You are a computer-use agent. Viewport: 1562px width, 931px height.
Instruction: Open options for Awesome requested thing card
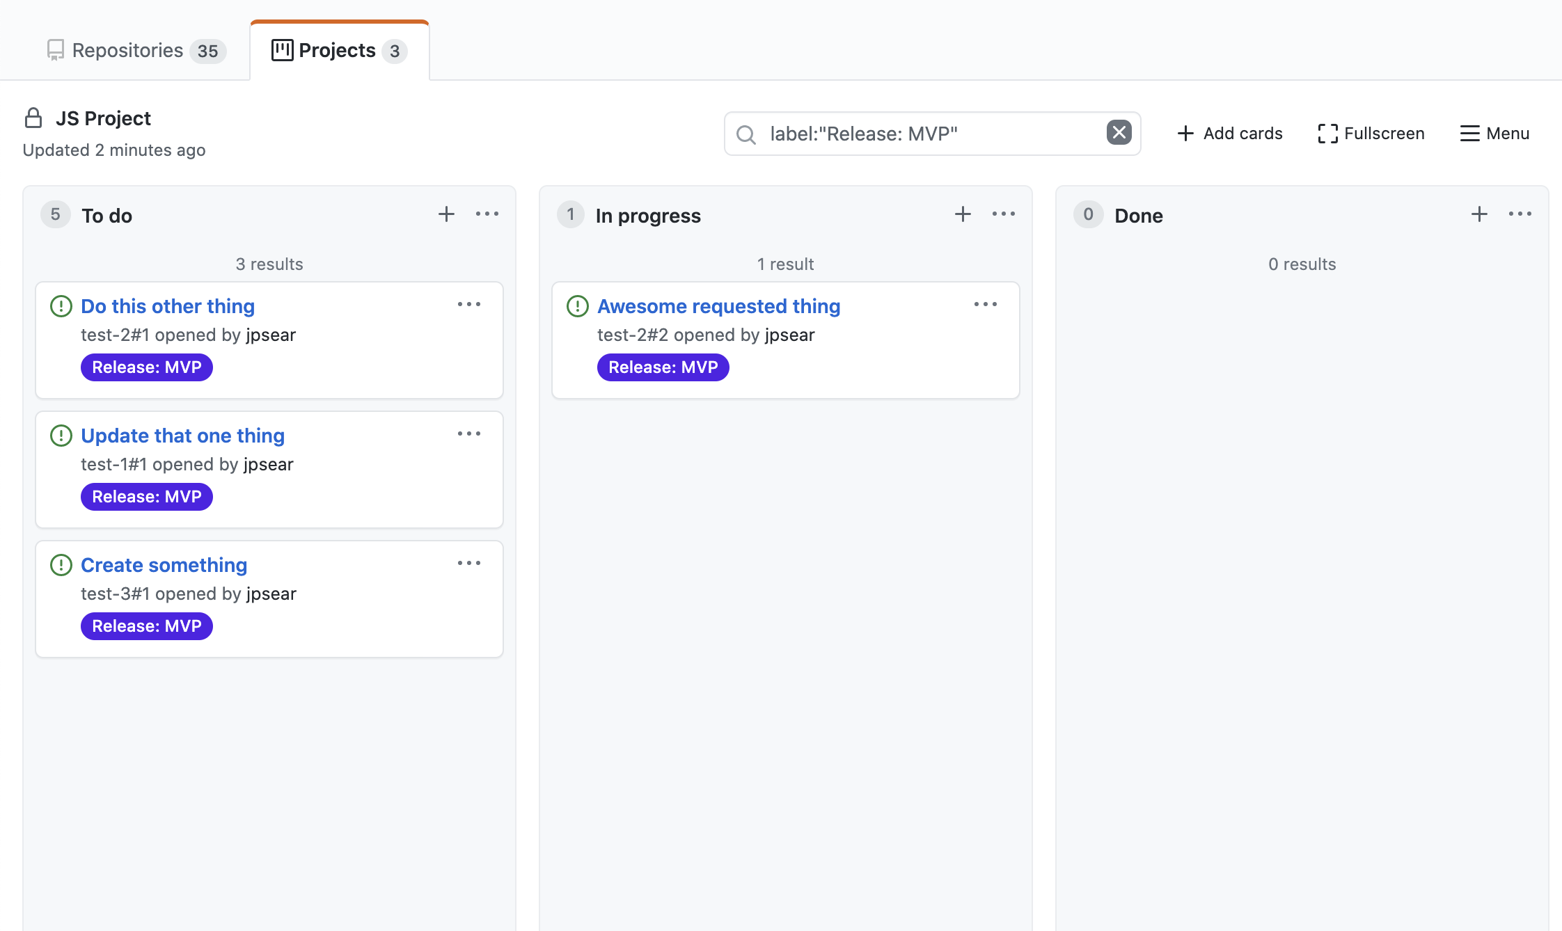tap(986, 305)
